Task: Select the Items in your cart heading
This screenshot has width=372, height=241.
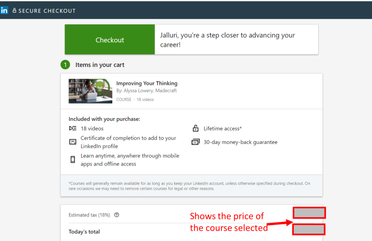Action: pos(100,65)
